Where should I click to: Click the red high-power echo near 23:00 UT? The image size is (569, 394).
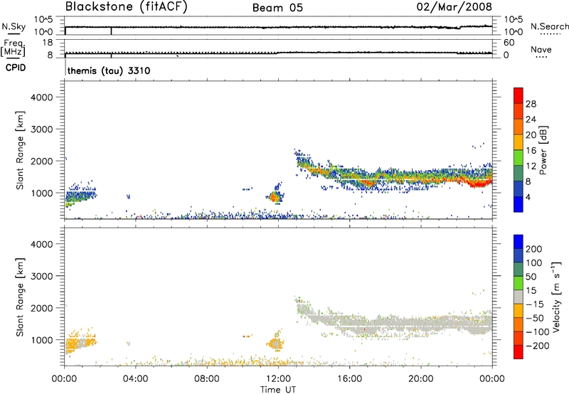tap(477, 183)
